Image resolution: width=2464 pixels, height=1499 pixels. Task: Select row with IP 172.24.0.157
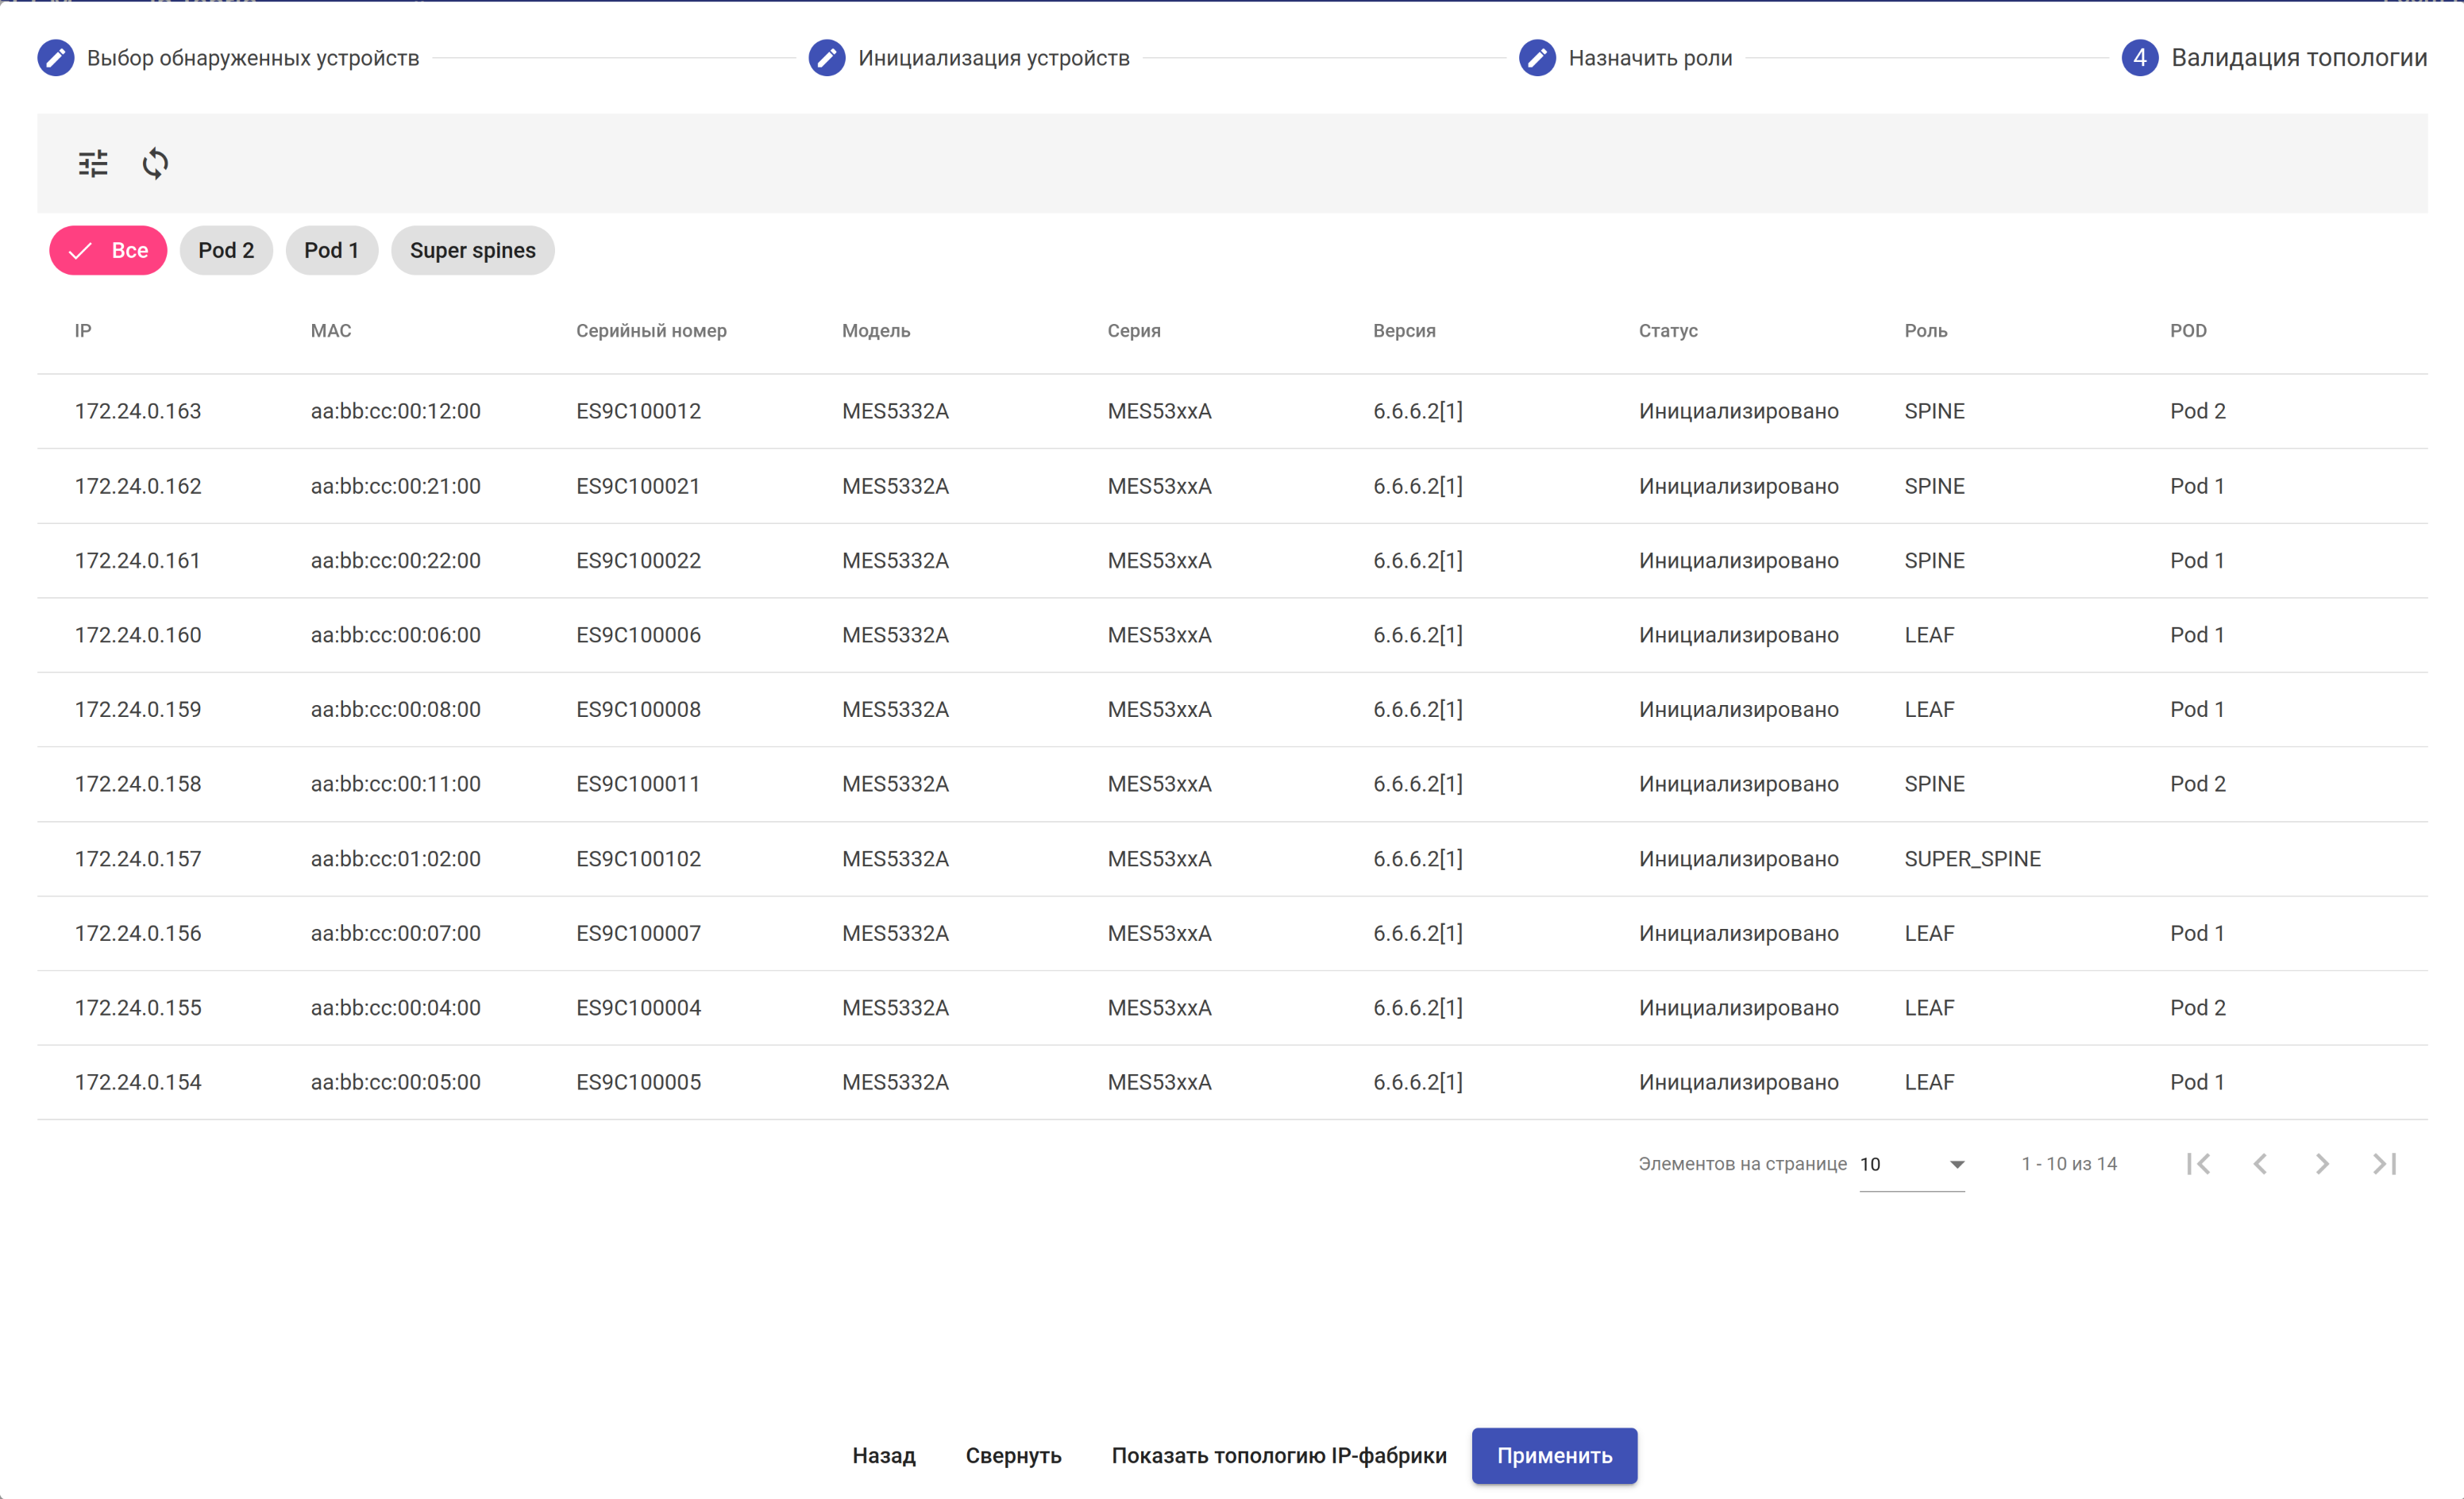click(x=138, y=859)
